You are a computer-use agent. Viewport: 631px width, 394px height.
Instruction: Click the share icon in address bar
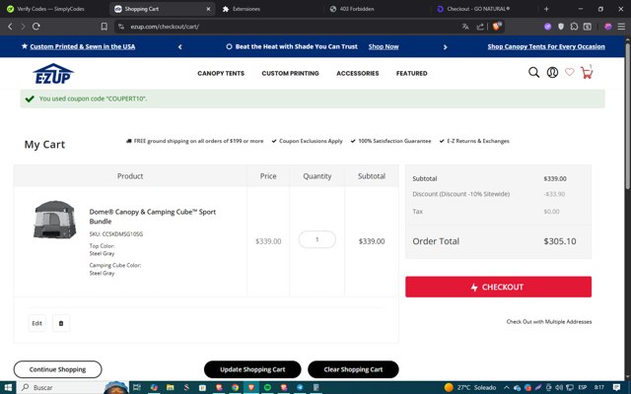click(x=480, y=27)
